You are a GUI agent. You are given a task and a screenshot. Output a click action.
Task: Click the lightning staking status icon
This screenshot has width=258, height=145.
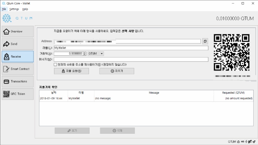246,142
